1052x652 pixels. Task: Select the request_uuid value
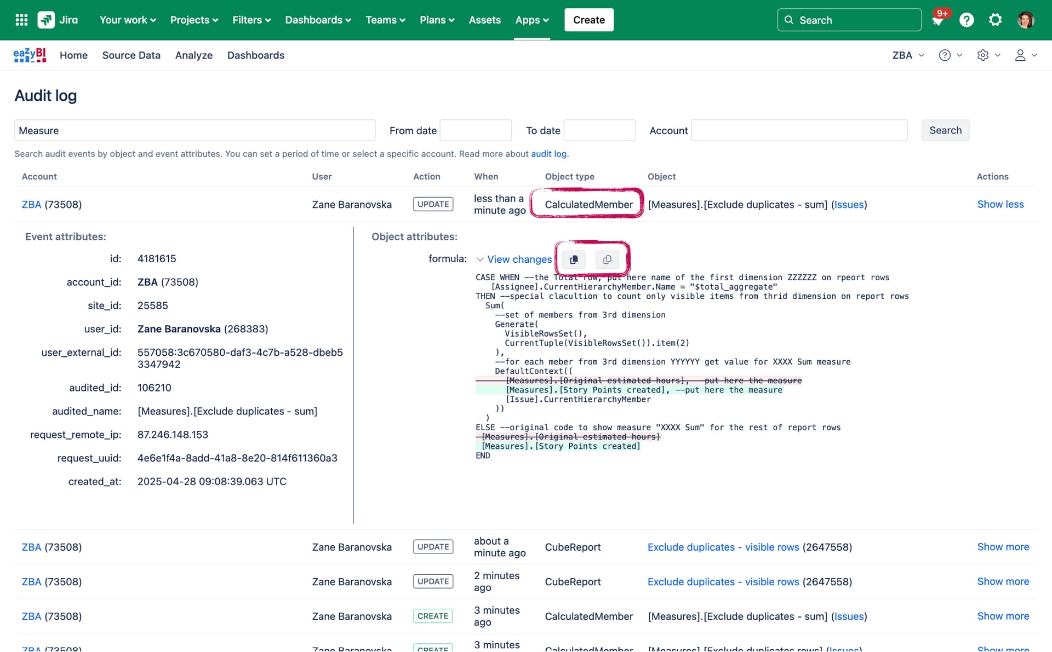click(x=237, y=458)
